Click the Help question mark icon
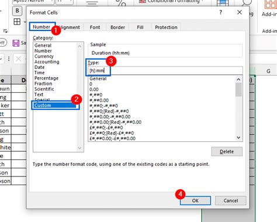Image resolution: width=277 pixels, height=222 pixels. point(220,12)
